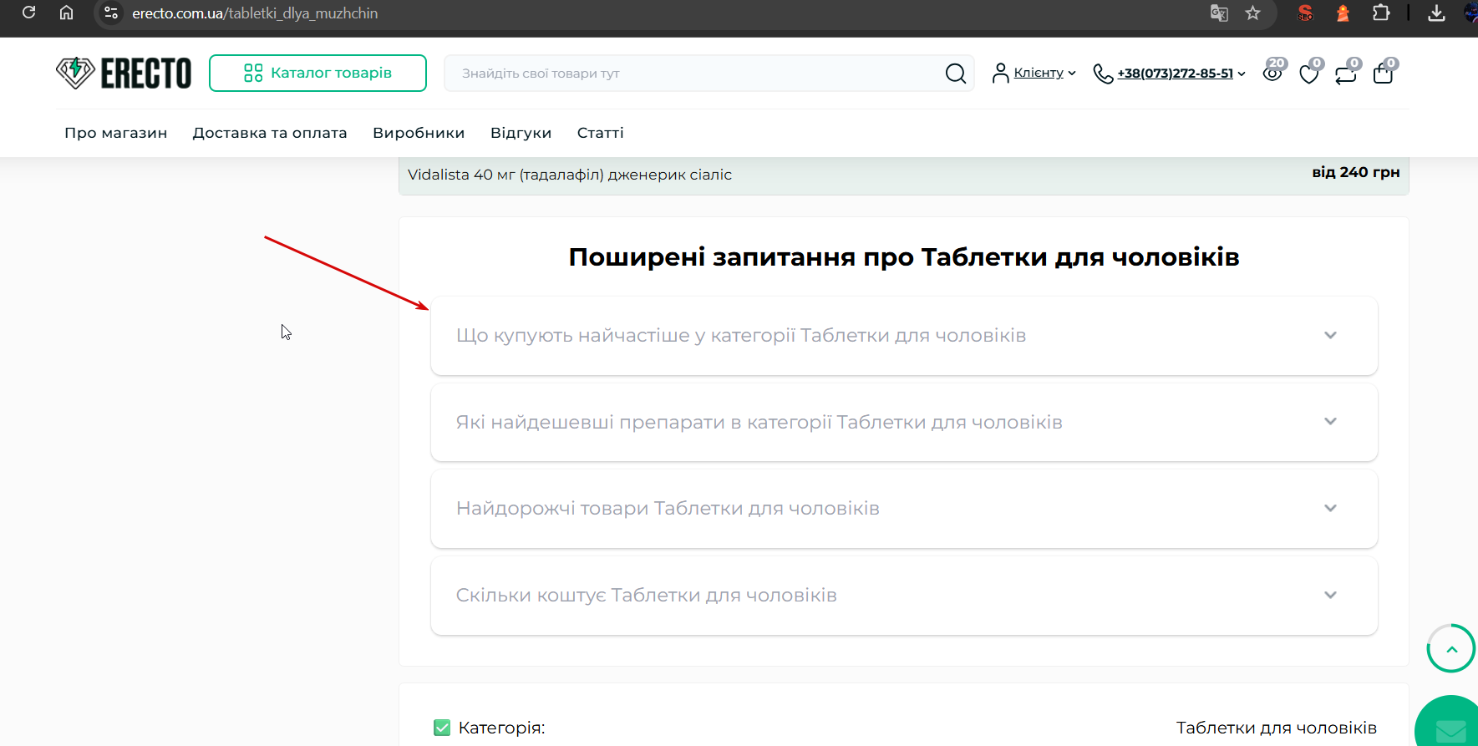Open Про магазин page
Image resolution: width=1478 pixels, height=746 pixels.
point(116,133)
